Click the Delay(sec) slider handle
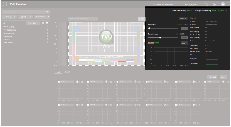This screenshot has height=127, width=231. (149, 28)
